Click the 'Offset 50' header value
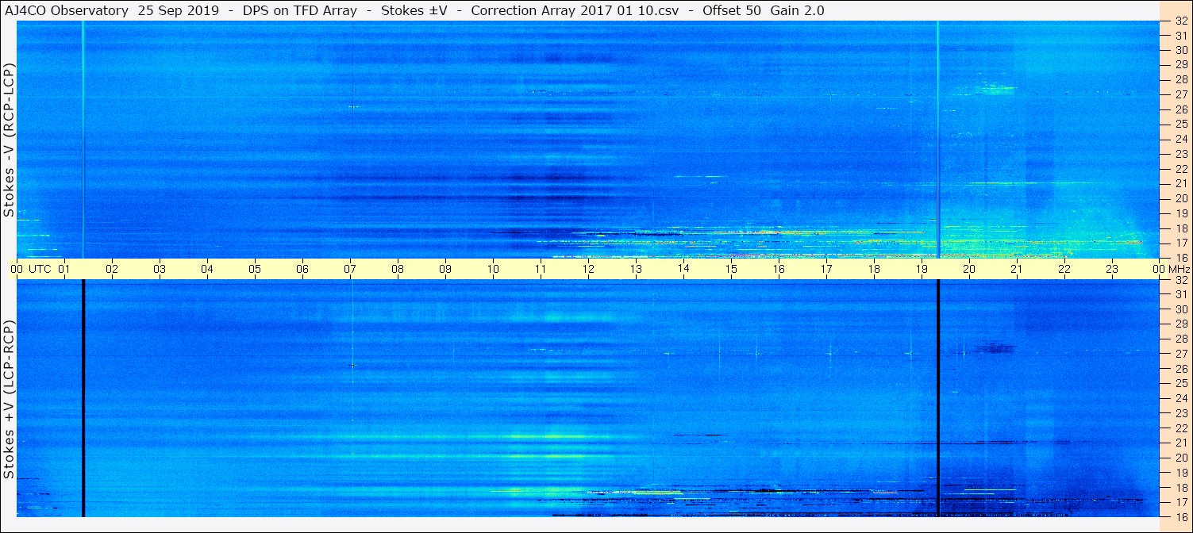This screenshot has width=1193, height=533. (733, 10)
